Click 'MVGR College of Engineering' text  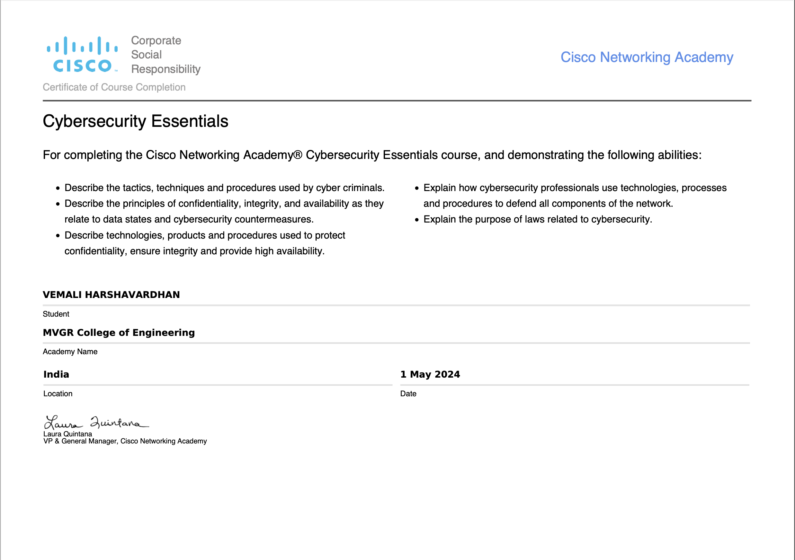point(119,332)
